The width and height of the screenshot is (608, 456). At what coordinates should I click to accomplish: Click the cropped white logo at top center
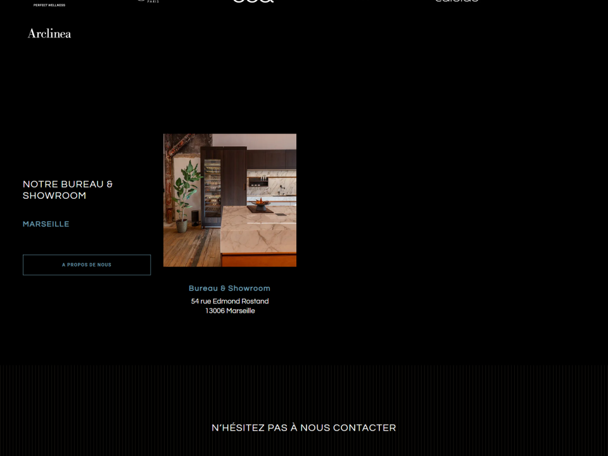click(253, 1)
